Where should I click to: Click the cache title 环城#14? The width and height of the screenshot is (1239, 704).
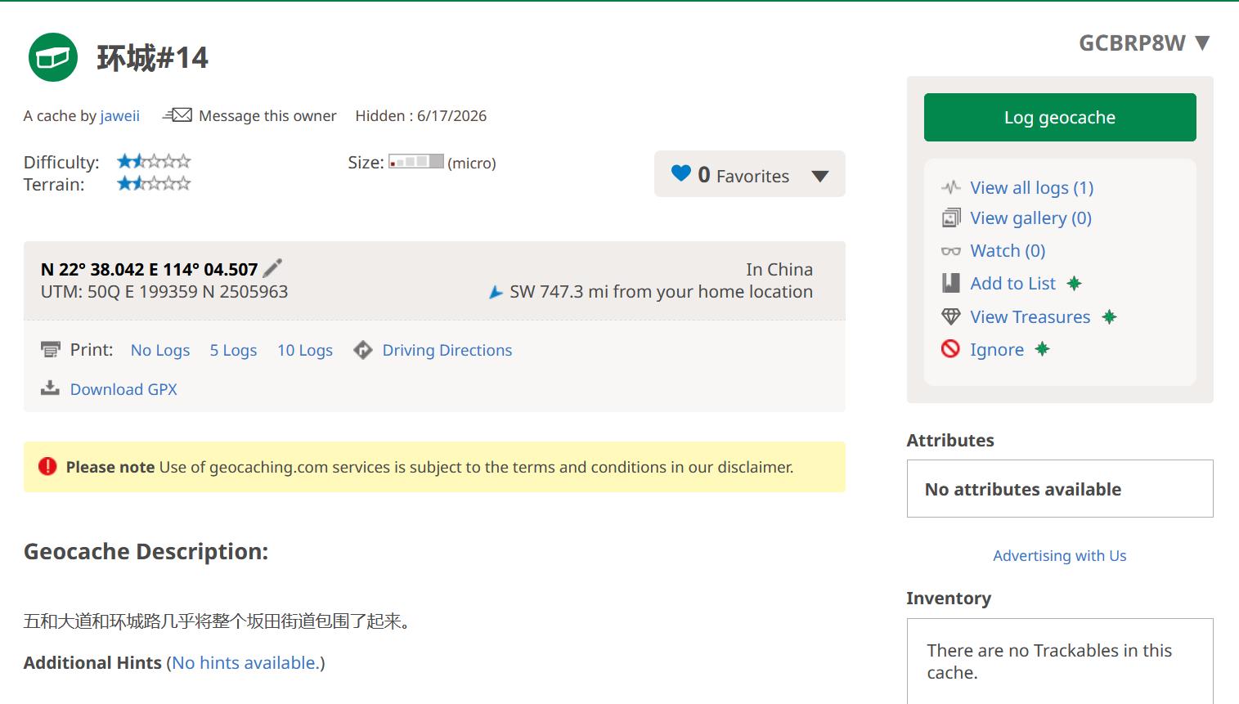(x=152, y=58)
